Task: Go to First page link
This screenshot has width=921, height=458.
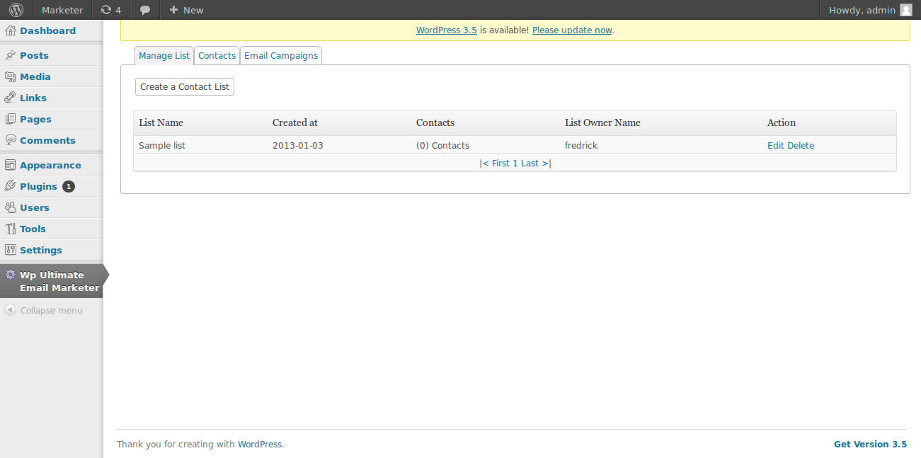Action: 500,163
